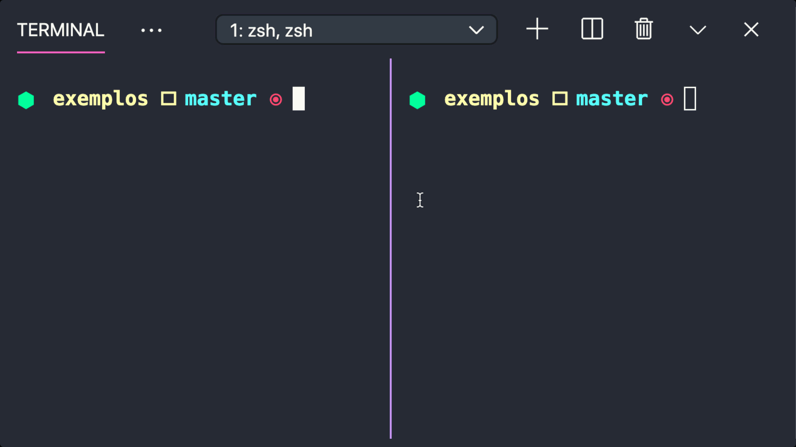The width and height of the screenshot is (796, 447).
Task: Click the yellow branch square icon in right prompt
Action: [x=560, y=99]
